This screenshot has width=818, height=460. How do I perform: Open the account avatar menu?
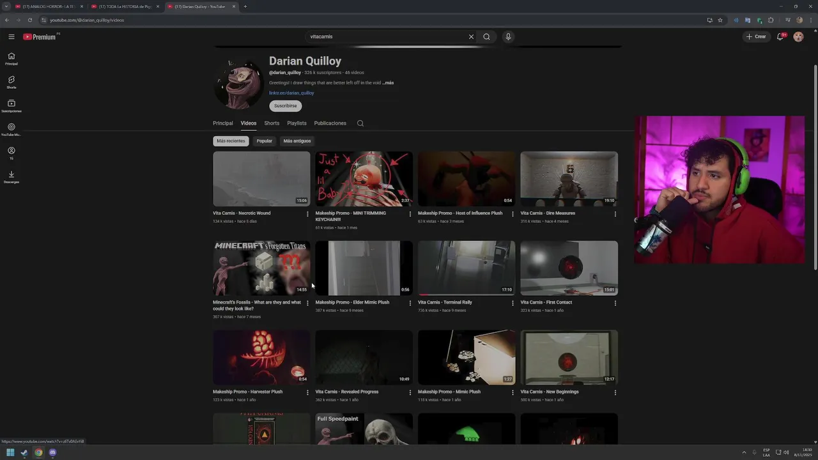(x=798, y=36)
